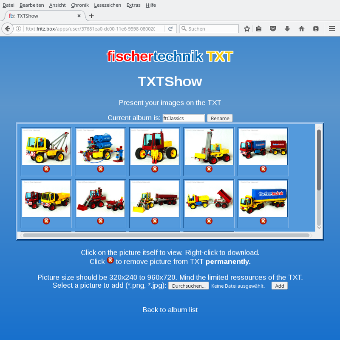Remove the red and yellow dump trucks picture

click(x=46, y=221)
